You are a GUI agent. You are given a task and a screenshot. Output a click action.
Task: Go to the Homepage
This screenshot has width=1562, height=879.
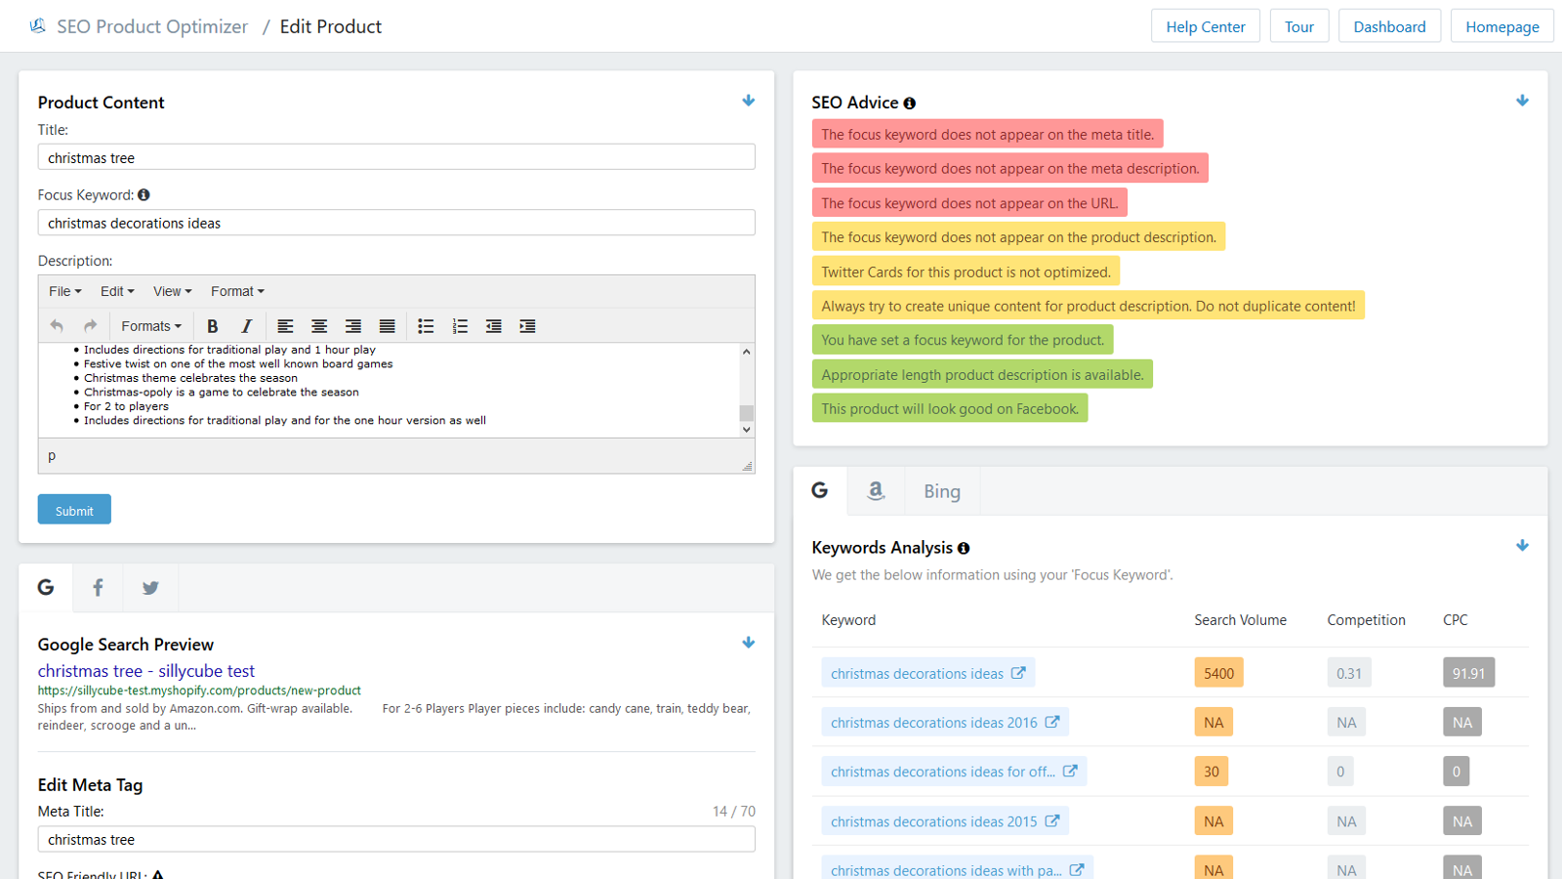(x=1502, y=26)
